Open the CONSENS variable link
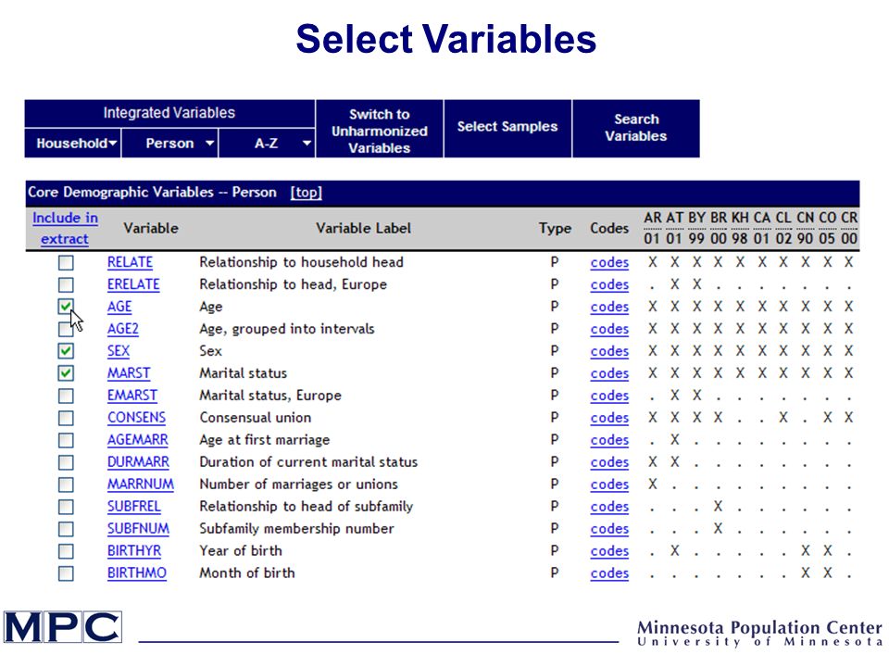The image size is (889, 667). point(137,418)
